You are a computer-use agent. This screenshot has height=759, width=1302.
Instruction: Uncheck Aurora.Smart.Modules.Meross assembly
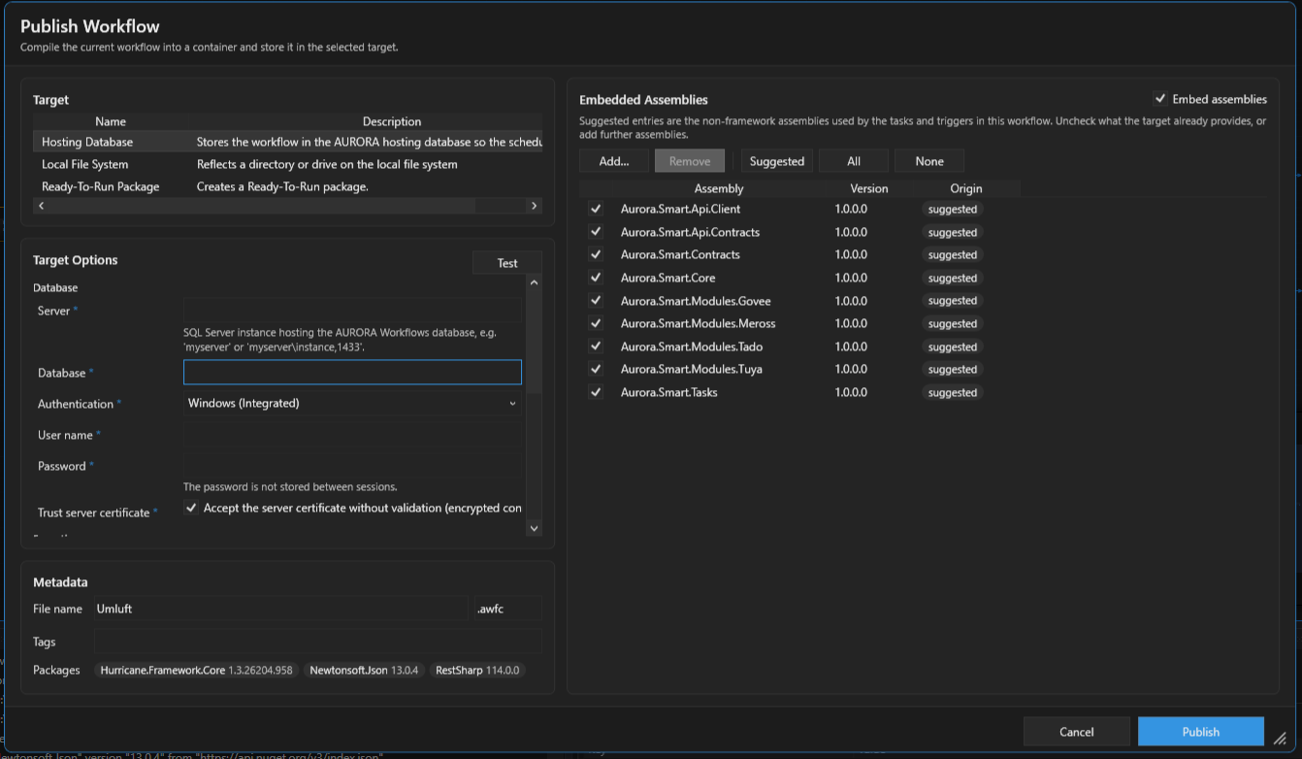click(x=596, y=323)
